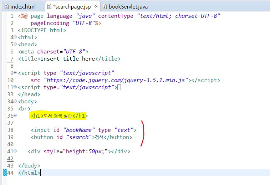
Task: Click the folded code placeholder on line 11
Action: (119, 88)
